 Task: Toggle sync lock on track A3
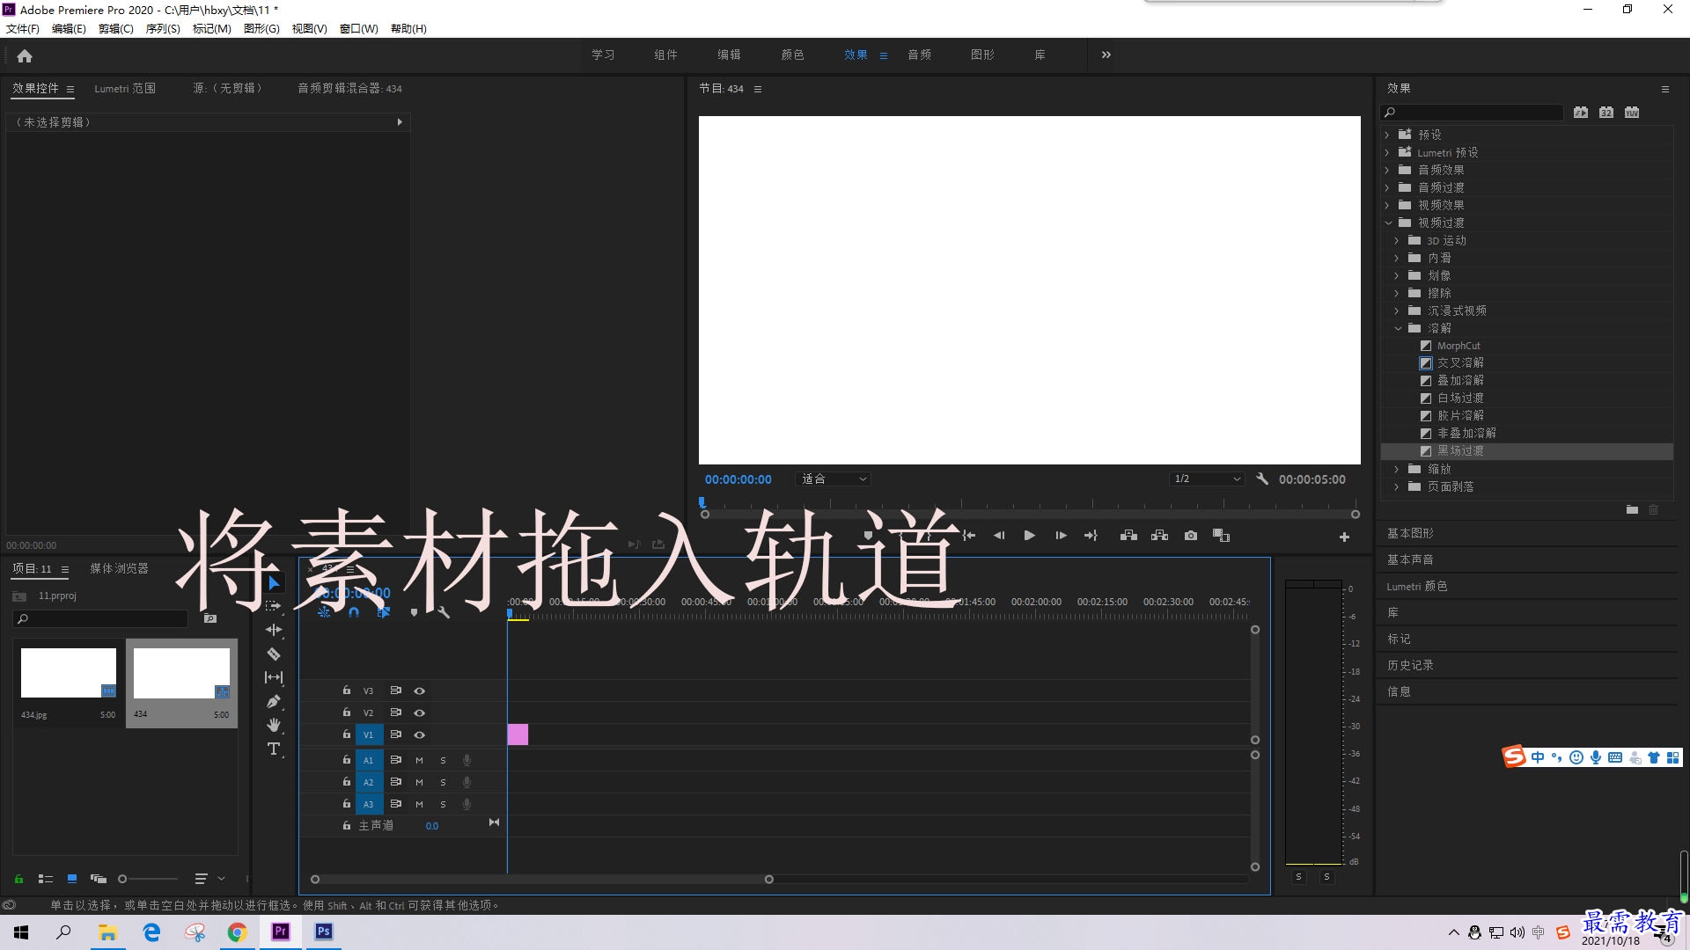395,804
